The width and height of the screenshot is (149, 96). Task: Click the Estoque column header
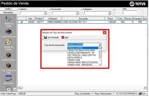pos(137,19)
